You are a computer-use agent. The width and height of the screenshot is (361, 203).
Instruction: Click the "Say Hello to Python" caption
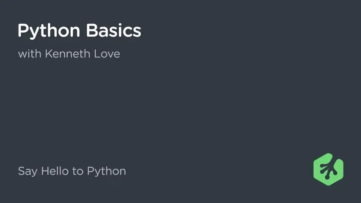point(72,171)
